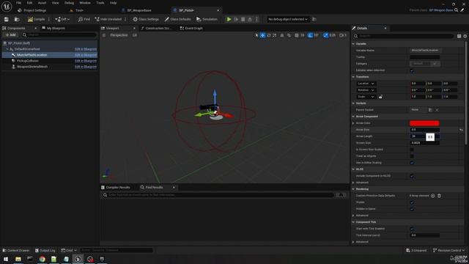Screen dimensions: 469x264
Task: Browse for a Parent Socket
Action: coord(430,110)
